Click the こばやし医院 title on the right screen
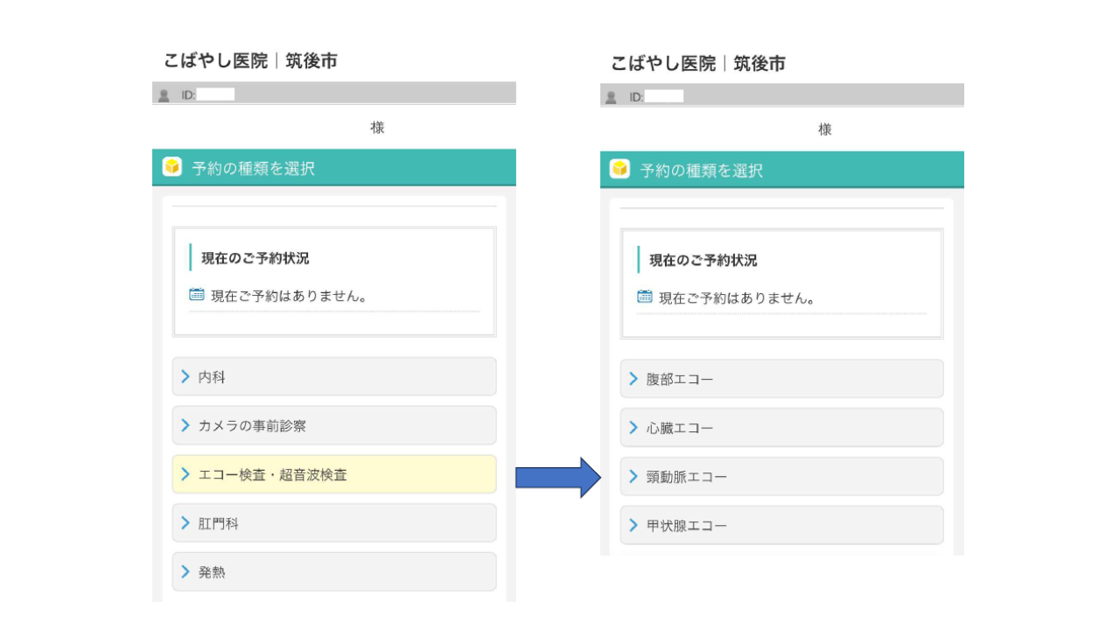 (x=663, y=64)
